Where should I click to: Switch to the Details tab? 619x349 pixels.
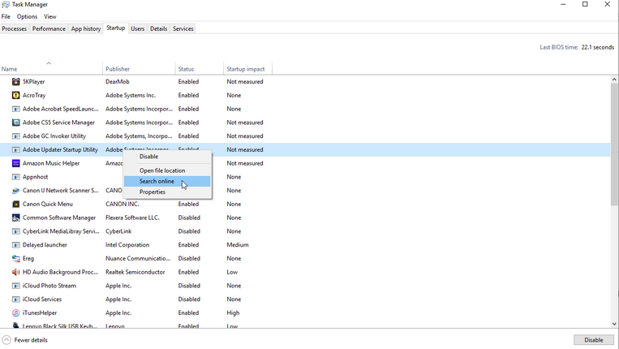tap(159, 29)
